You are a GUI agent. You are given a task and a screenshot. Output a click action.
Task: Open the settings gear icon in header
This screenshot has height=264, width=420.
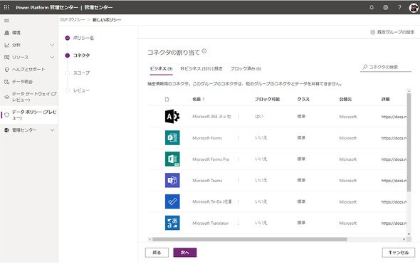(385, 7)
